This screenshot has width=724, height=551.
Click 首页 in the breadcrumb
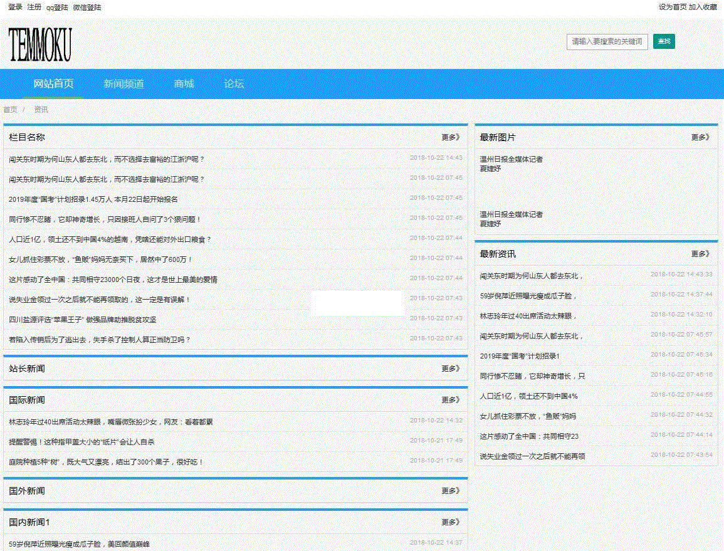[x=10, y=110]
